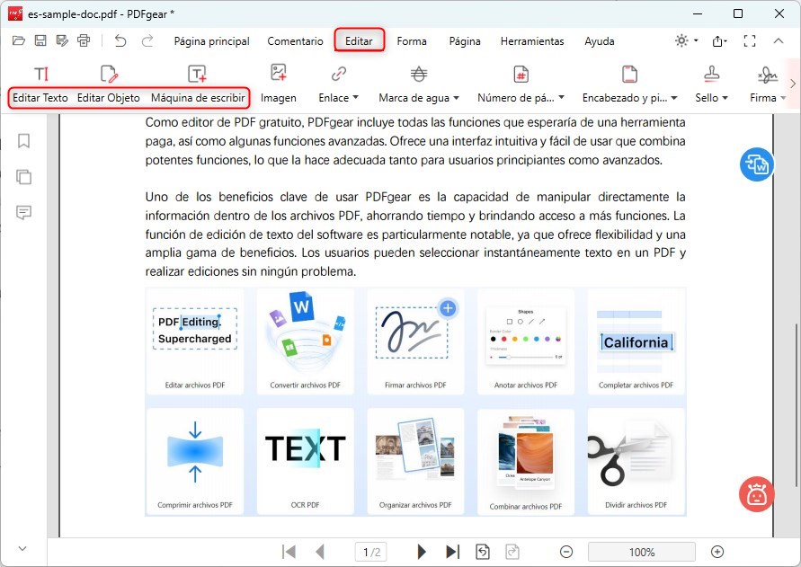Open the share icon dropdown
This screenshot has height=567, width=801.
point(719,40)
